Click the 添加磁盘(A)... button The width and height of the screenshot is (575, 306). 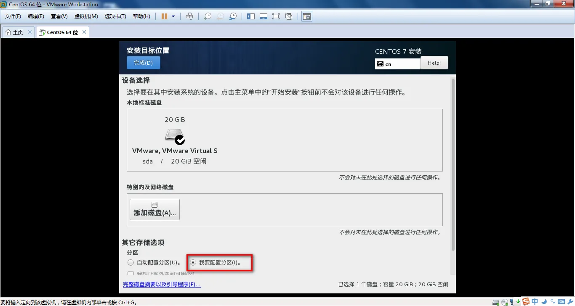coord(154,209)
